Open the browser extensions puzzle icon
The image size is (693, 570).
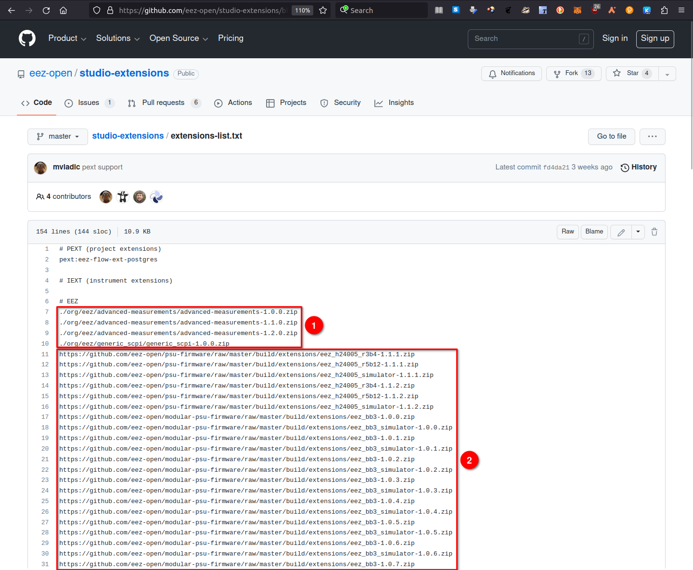664,10
